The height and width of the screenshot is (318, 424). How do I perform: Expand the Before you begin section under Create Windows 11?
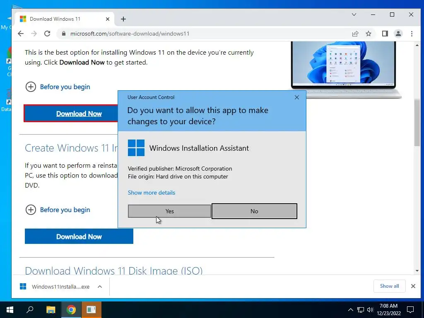58,210
